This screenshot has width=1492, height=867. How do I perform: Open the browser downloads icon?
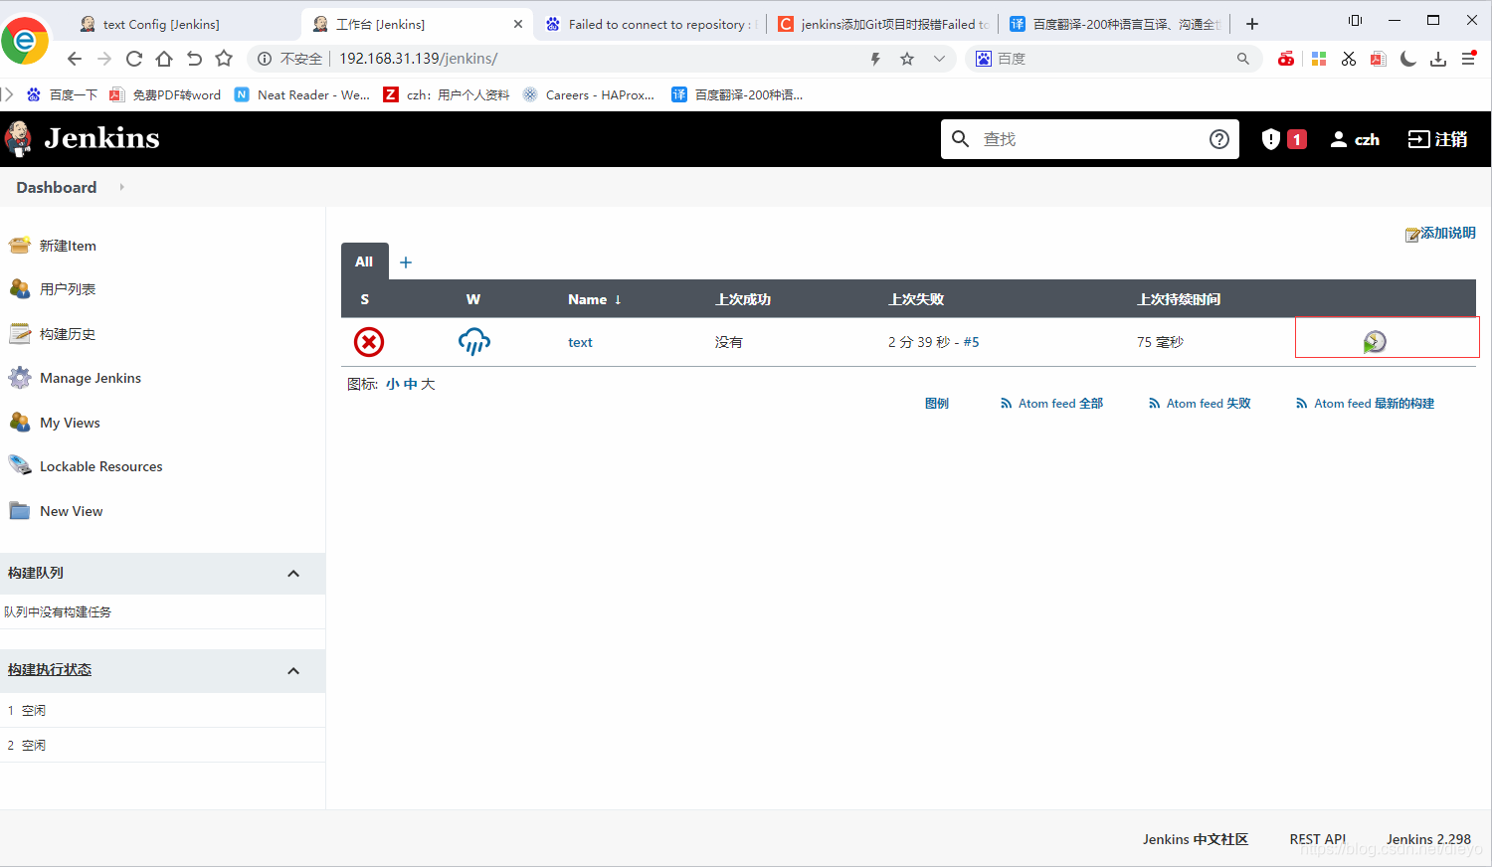pyautogui.click(x=1438, y=59)
